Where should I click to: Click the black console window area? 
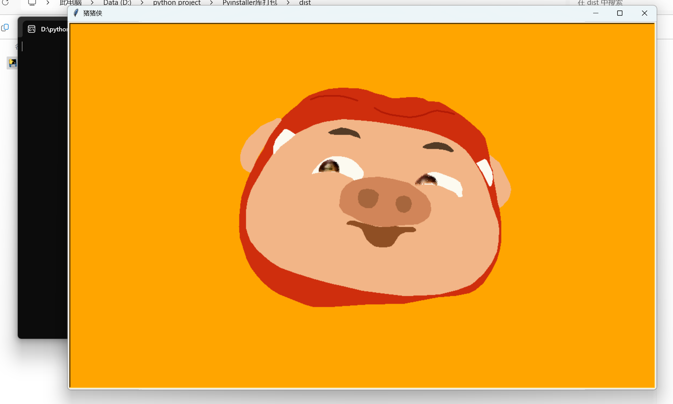43,192
